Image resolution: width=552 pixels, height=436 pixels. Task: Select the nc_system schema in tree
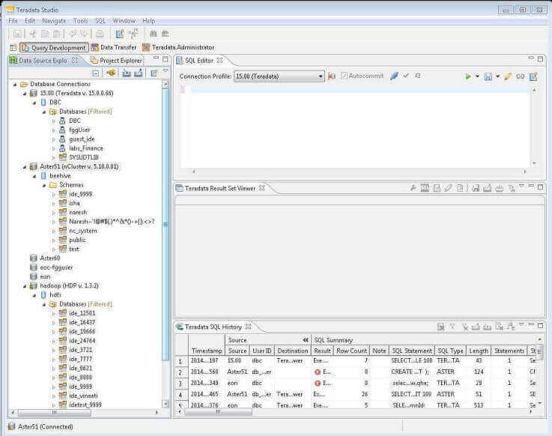coord(82,231)
